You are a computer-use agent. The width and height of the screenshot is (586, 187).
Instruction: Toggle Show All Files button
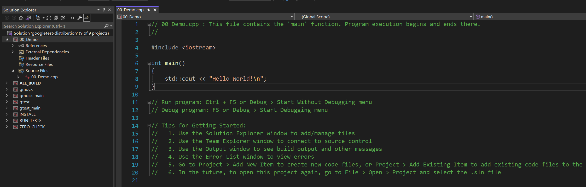[63, 18]
